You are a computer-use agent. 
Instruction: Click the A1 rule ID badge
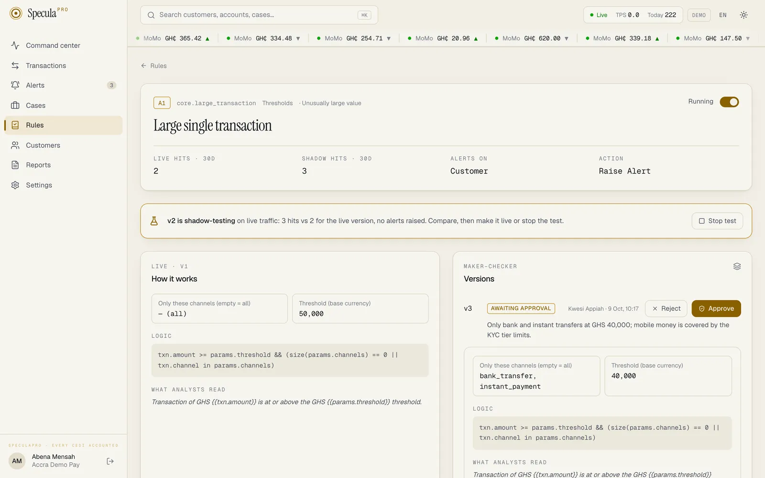click(x=162, y=103)
